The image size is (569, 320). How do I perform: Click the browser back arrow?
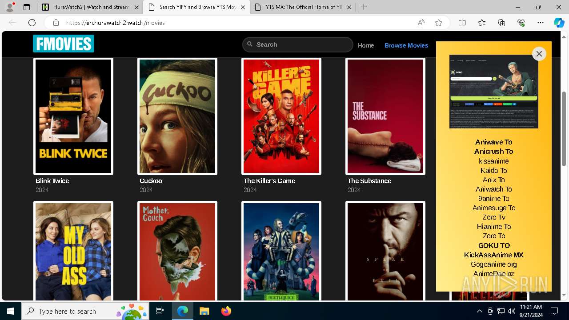click(12, 23)
